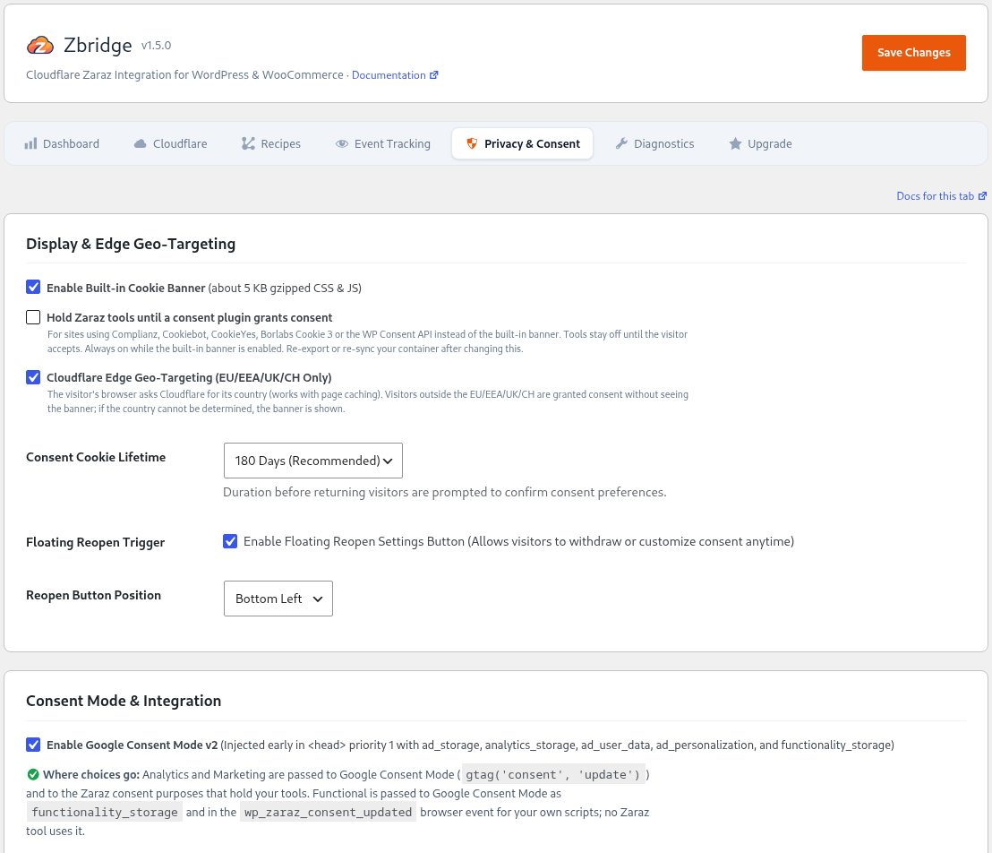992x853 pixels.
Task: Click the Save Changes button
Action: click(913, 53)
